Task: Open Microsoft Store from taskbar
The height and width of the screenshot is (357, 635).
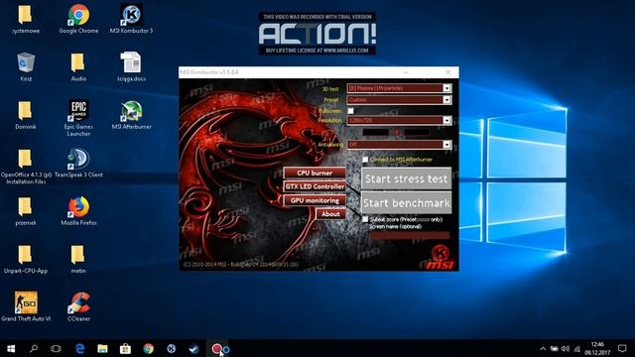Action: coord(125,348)
